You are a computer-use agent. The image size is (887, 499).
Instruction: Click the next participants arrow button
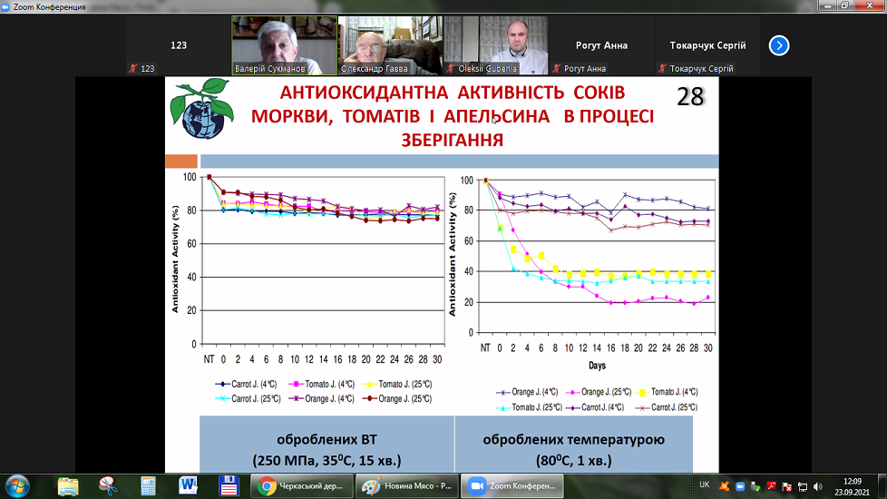tap(779, 45)
